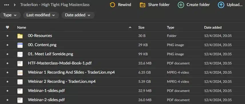Toggle favorite dot for Webinar-1-slides.pdf
Image resolution: width=245 pixels, height=104 pixels.
pos(7,91)
